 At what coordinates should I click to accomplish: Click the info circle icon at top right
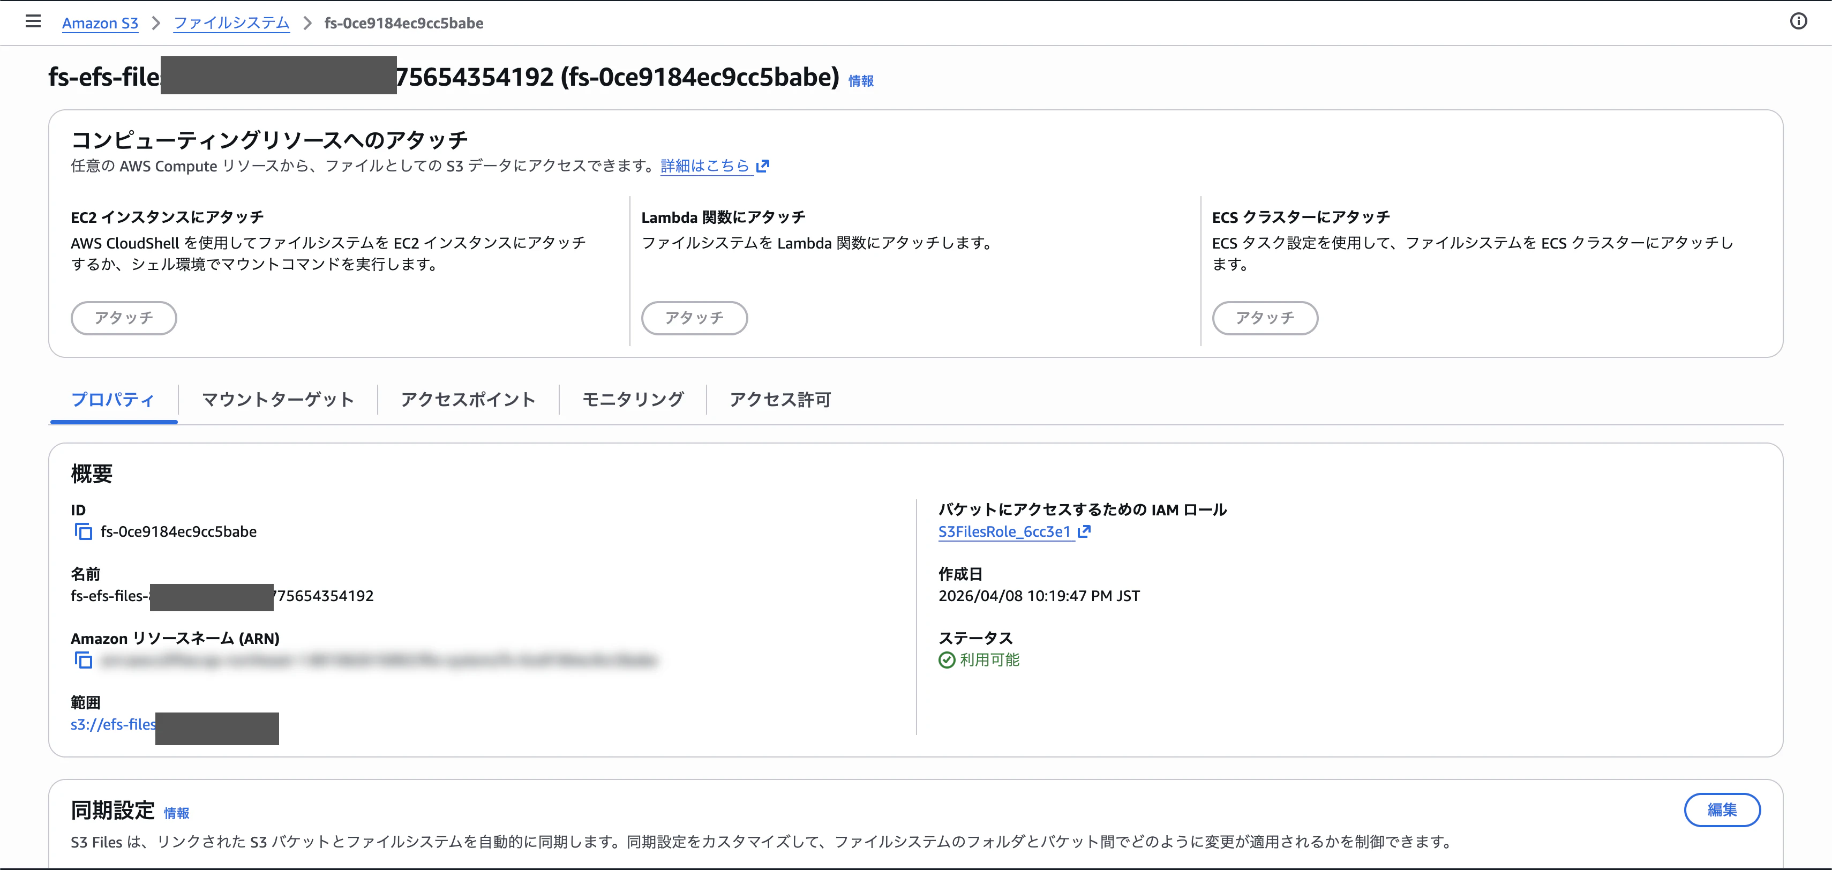(x=1798, y=21)
